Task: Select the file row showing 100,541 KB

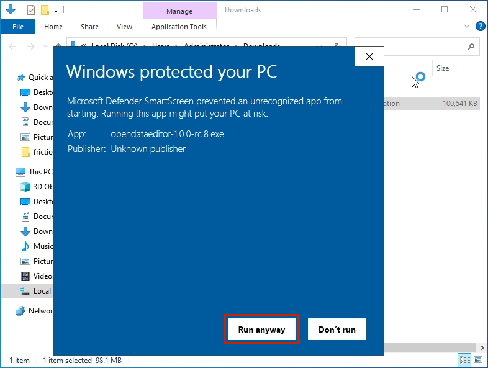Action: pyautogui.click(x=432, y=104)
